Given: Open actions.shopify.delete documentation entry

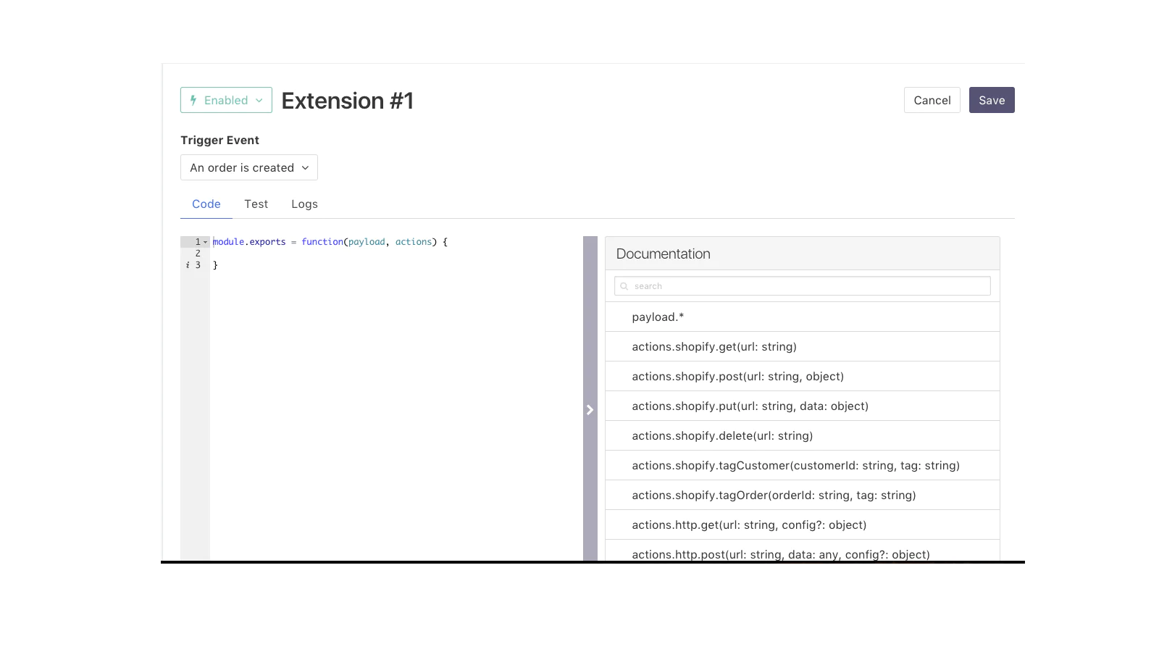Looking at the screenshot, I should coord(803,436).
